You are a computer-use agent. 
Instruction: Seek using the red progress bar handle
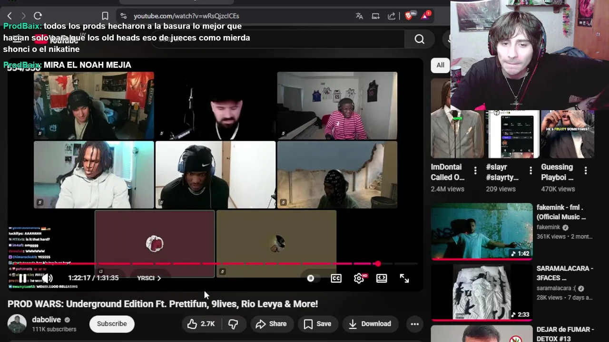point(377,264)
